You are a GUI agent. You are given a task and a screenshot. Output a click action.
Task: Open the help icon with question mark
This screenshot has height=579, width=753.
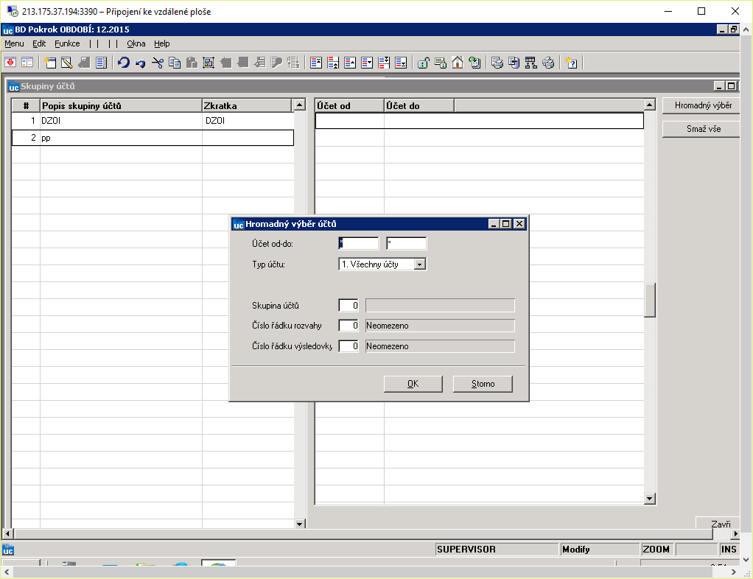(x=571, y=63)
